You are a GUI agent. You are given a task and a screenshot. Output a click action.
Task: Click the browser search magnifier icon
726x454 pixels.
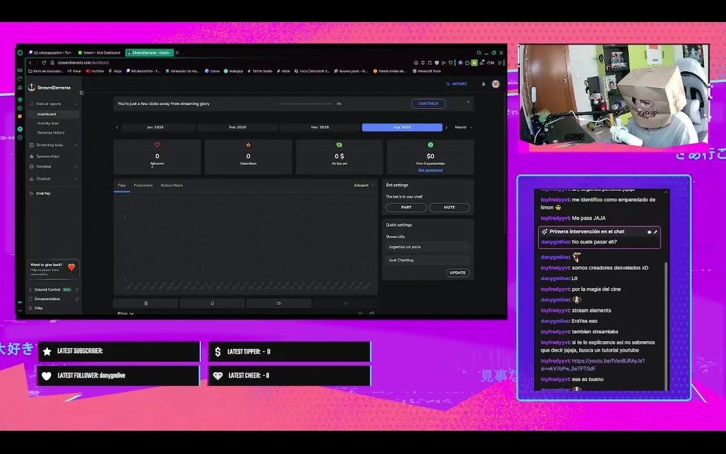(479, 53)
